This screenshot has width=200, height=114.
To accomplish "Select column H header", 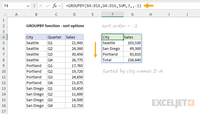I will 151,14.
